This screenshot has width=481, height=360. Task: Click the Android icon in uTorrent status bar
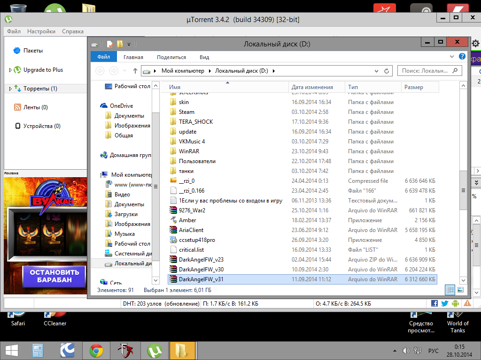(x=456, y=303)
